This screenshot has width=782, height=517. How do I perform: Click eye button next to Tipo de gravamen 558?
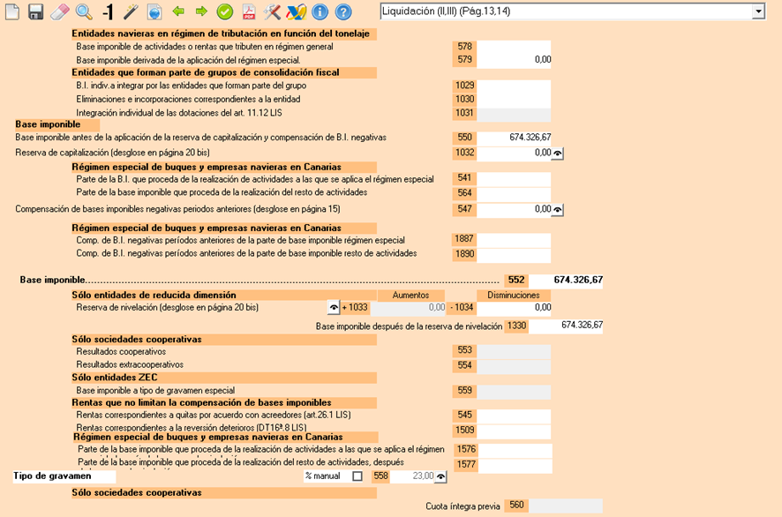tap(441, 476)
